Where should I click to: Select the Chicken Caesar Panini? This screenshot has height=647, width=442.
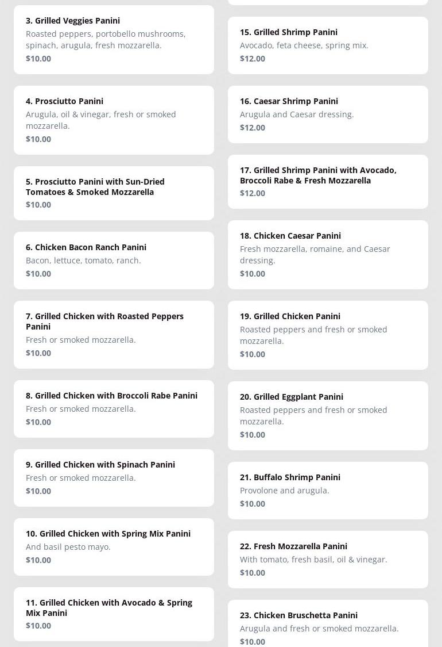(x=328, y=255)
